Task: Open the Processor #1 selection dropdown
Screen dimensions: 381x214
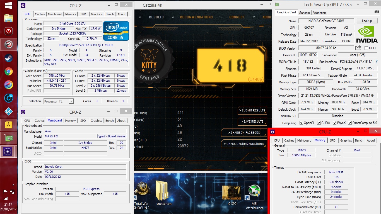Action: pos(59,101)
